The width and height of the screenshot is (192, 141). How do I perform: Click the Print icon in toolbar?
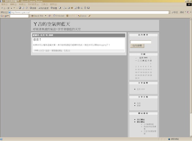coord(69,8)
